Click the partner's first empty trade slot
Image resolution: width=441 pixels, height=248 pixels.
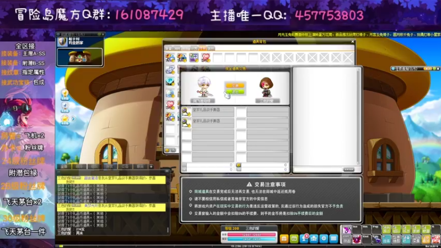click(241, 112)
